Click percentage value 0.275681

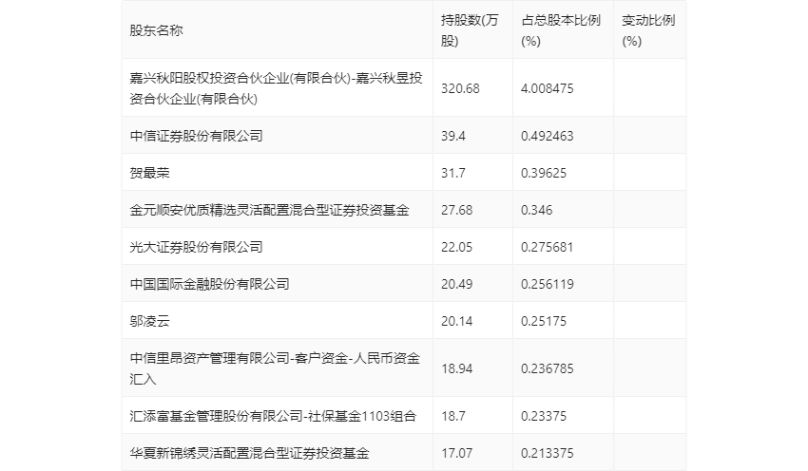(548, 247)
